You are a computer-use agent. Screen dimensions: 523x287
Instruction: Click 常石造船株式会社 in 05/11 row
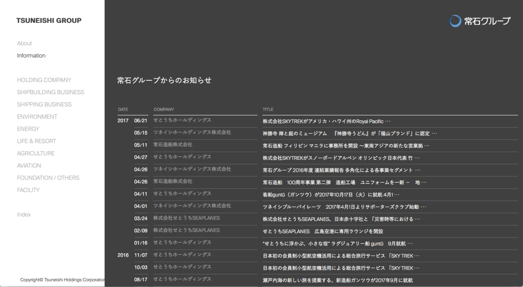(173, 145)
